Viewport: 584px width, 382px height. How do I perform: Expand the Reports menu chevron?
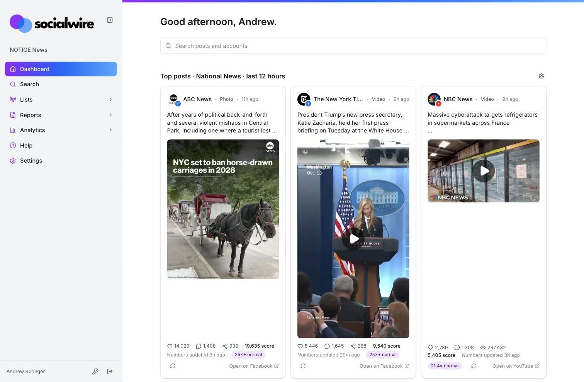pyautogui.click(x=110, y=115)
